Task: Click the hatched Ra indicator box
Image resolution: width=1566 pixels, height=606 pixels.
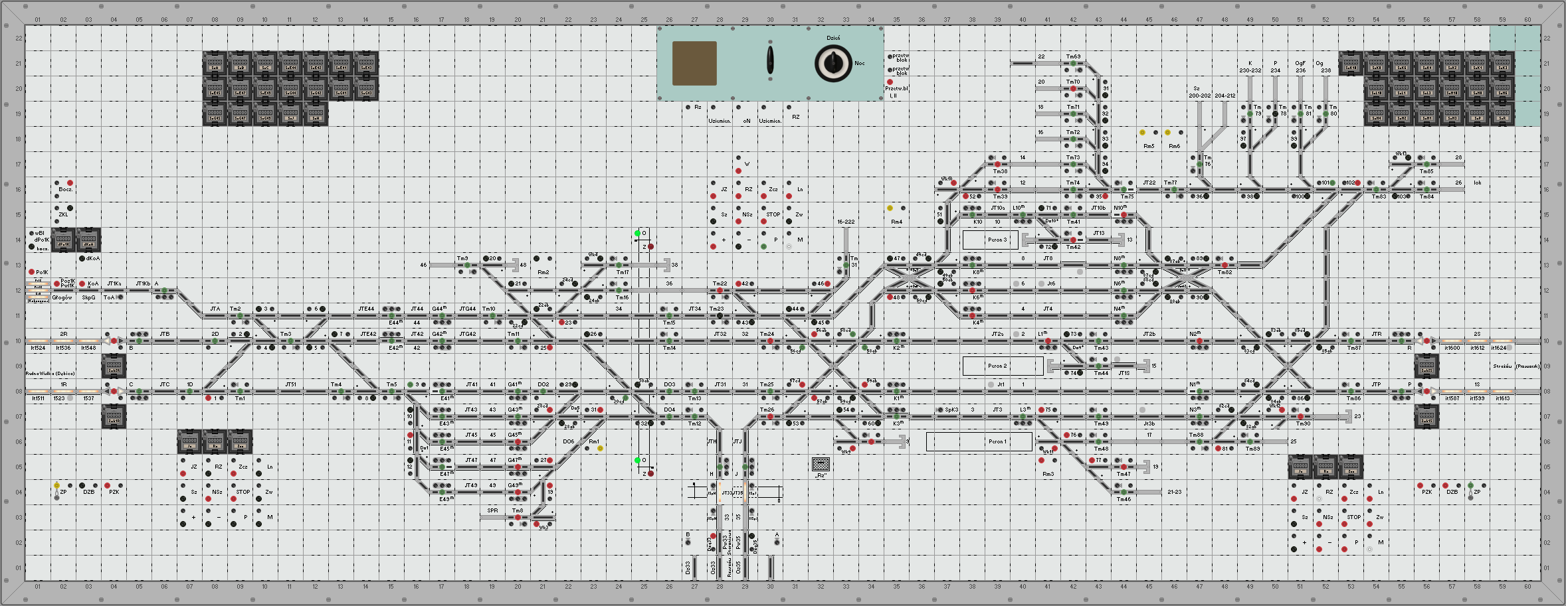Action: coord(821,464)
